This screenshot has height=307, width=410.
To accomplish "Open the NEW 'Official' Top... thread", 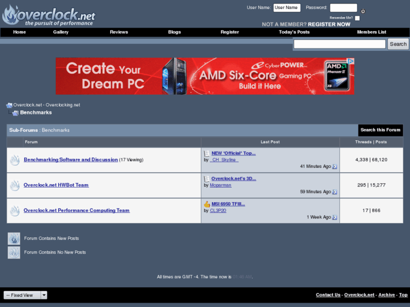I will coord(233,153).
